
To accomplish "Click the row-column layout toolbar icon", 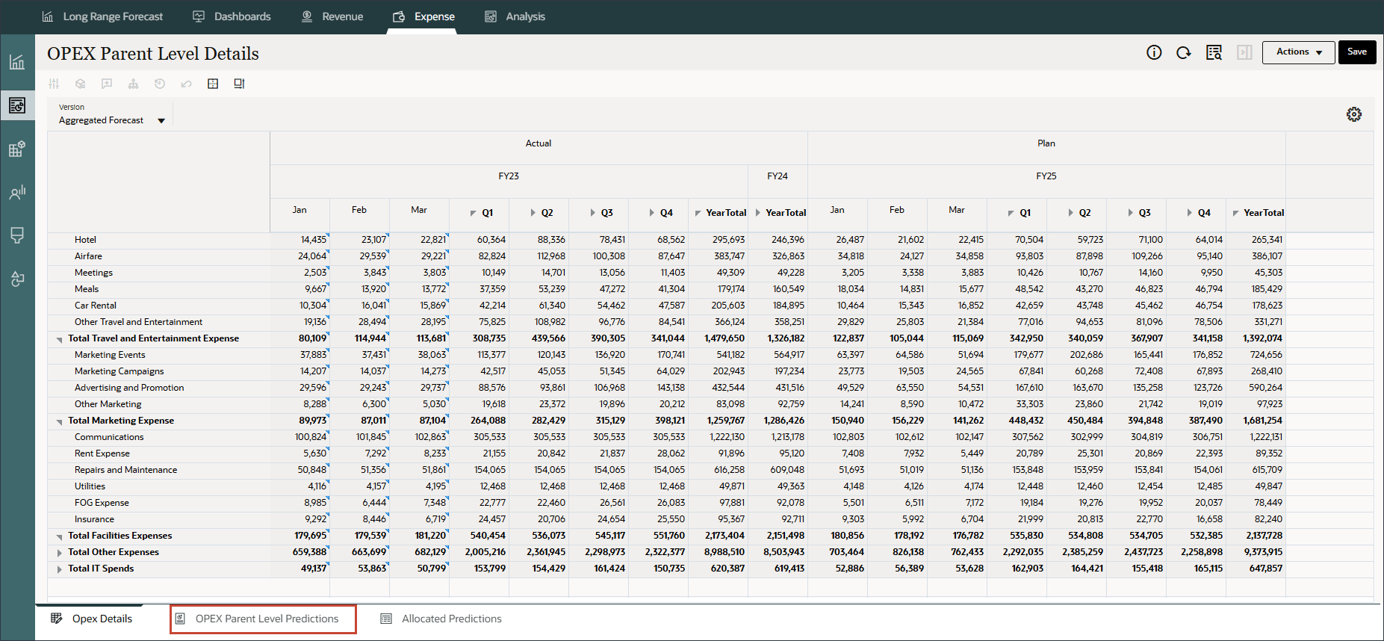I will coord(239,84).
